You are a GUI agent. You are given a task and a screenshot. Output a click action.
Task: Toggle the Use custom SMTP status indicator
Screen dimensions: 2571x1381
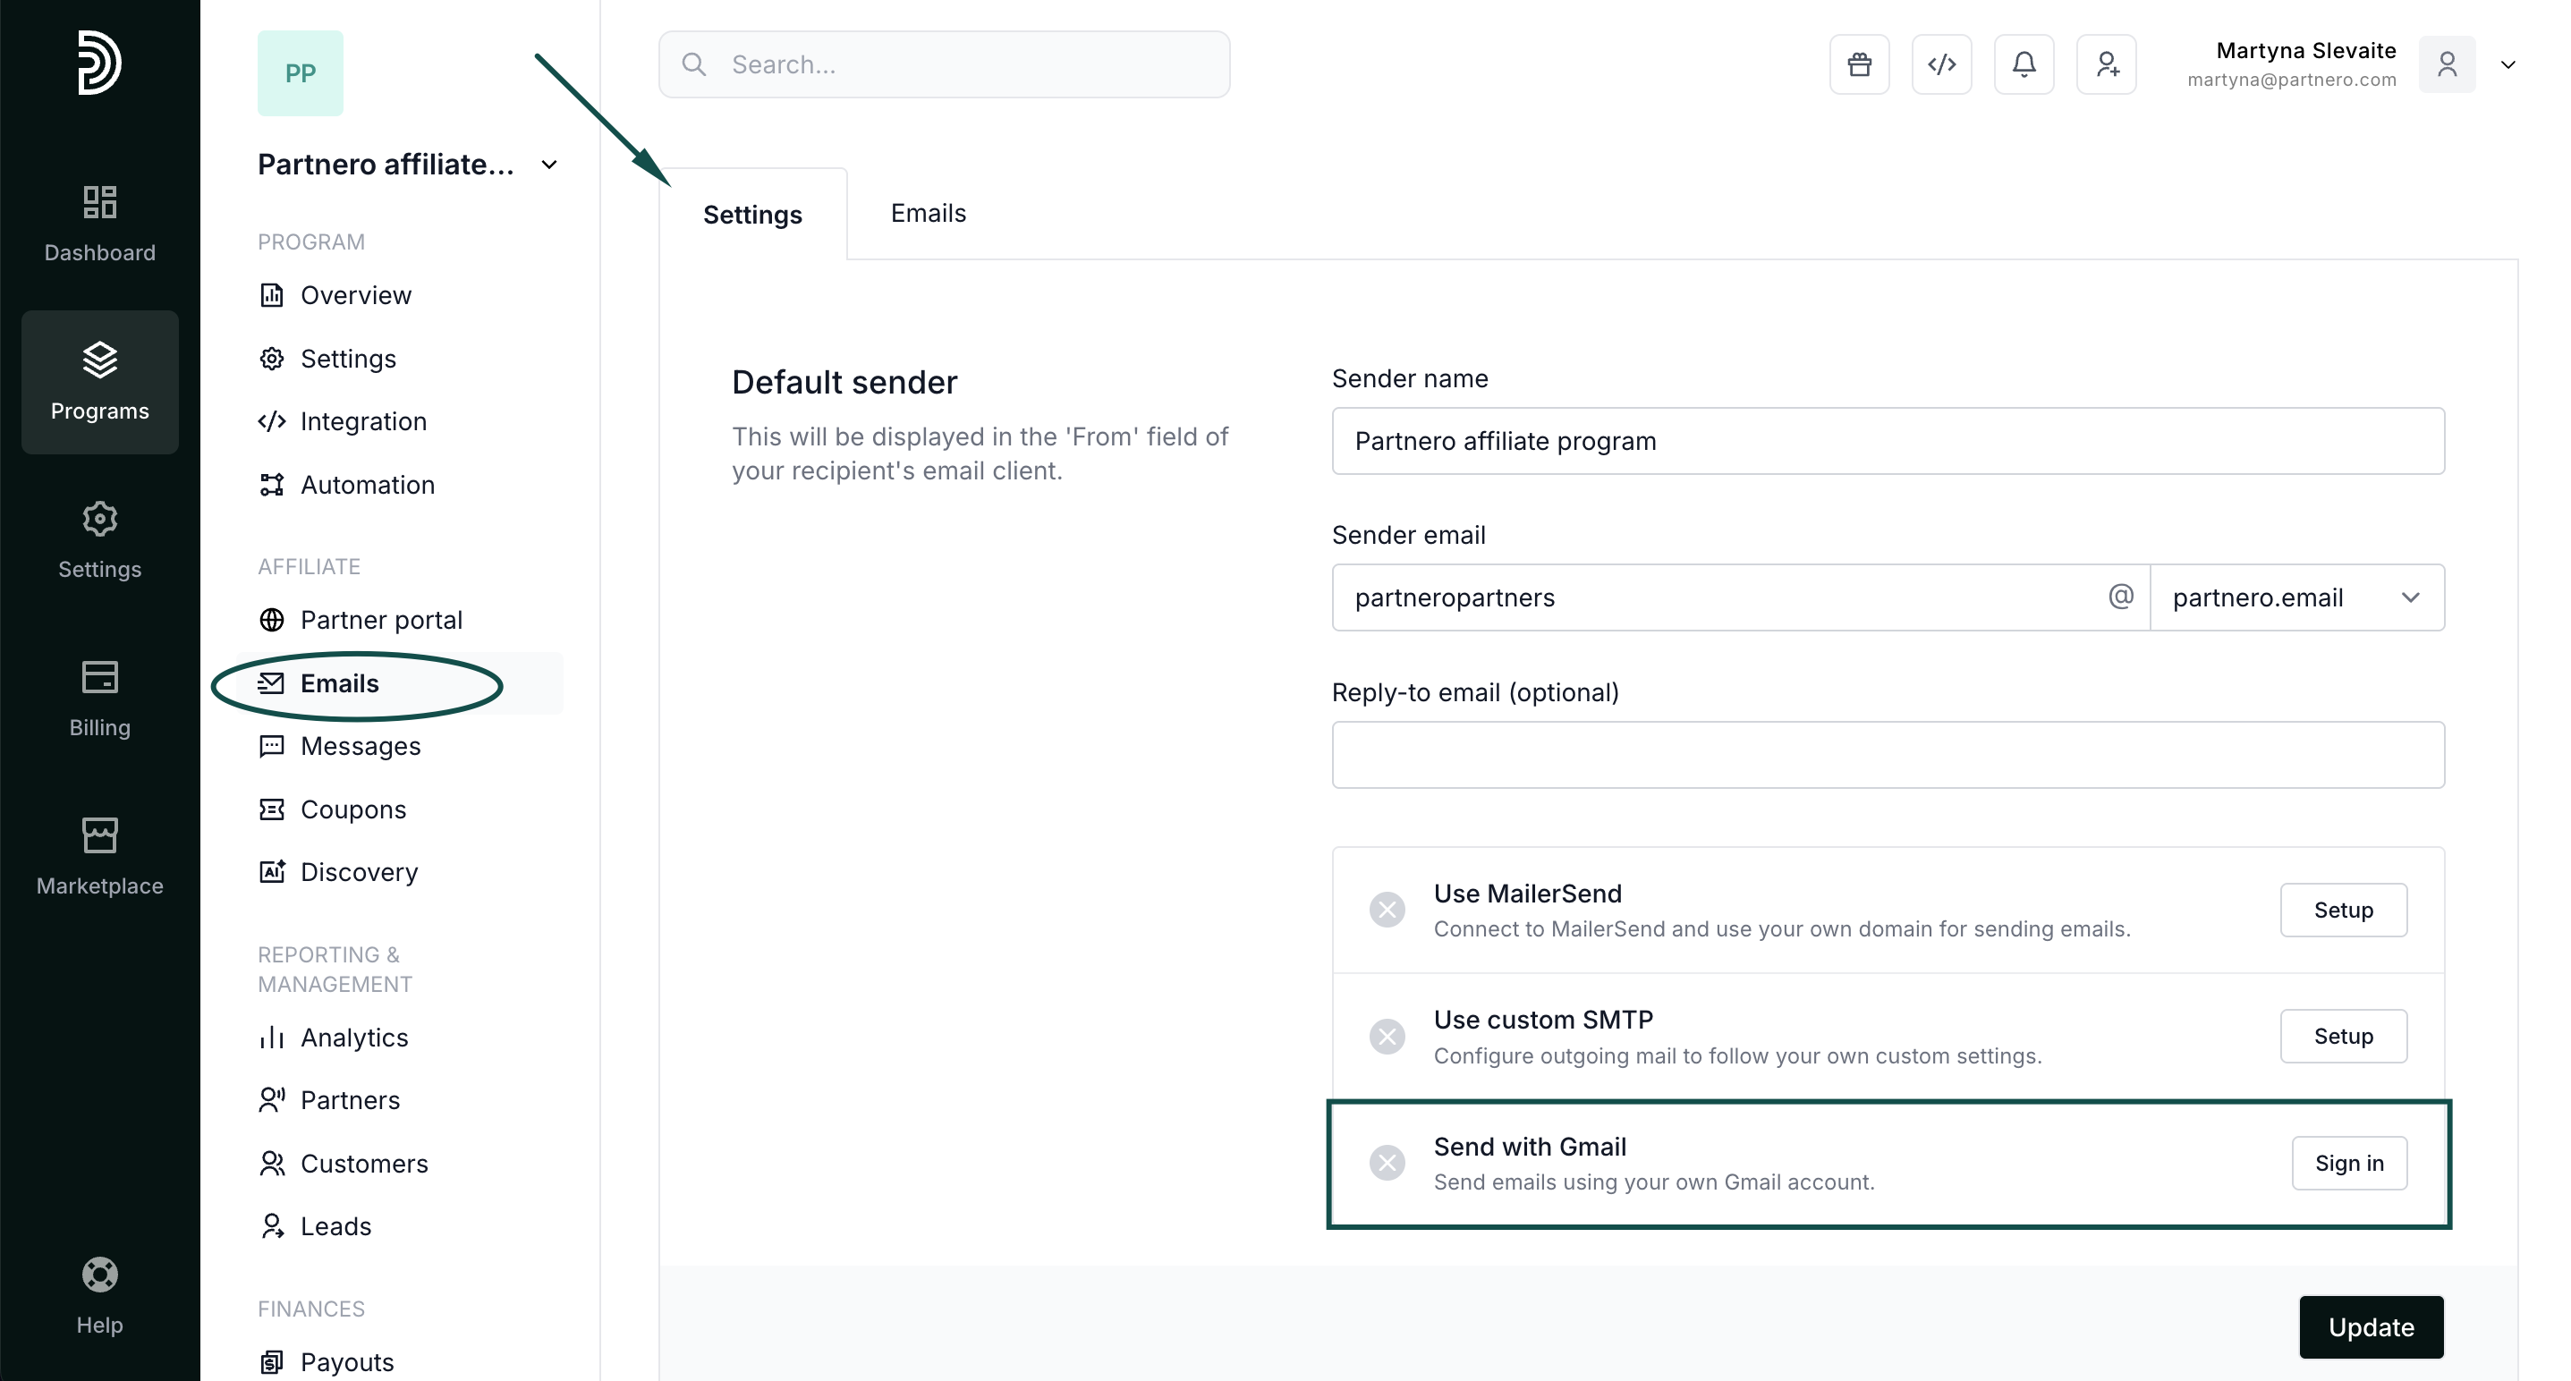(x=1387, y=1037)
